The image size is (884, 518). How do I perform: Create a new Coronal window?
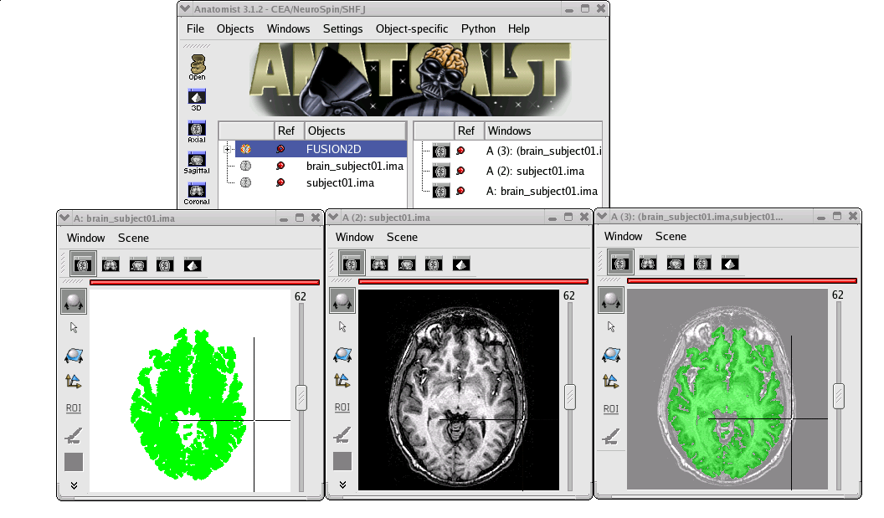click(197, 192)
